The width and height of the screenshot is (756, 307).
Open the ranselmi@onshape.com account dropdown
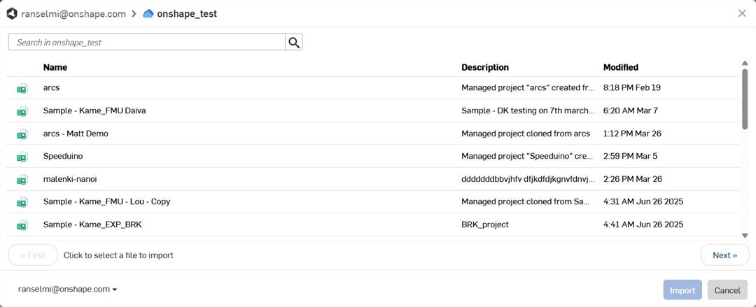click(67, 290)
